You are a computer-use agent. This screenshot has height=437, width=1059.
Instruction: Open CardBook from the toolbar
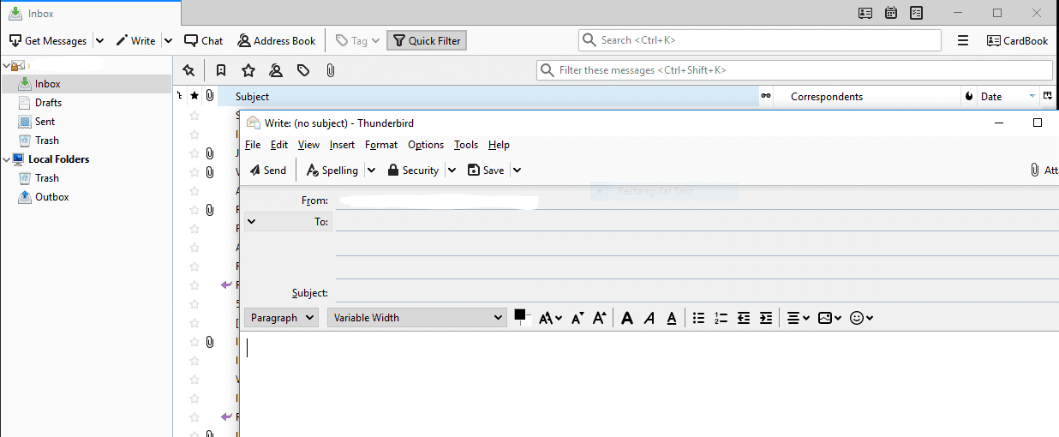tap(1017, 40)
